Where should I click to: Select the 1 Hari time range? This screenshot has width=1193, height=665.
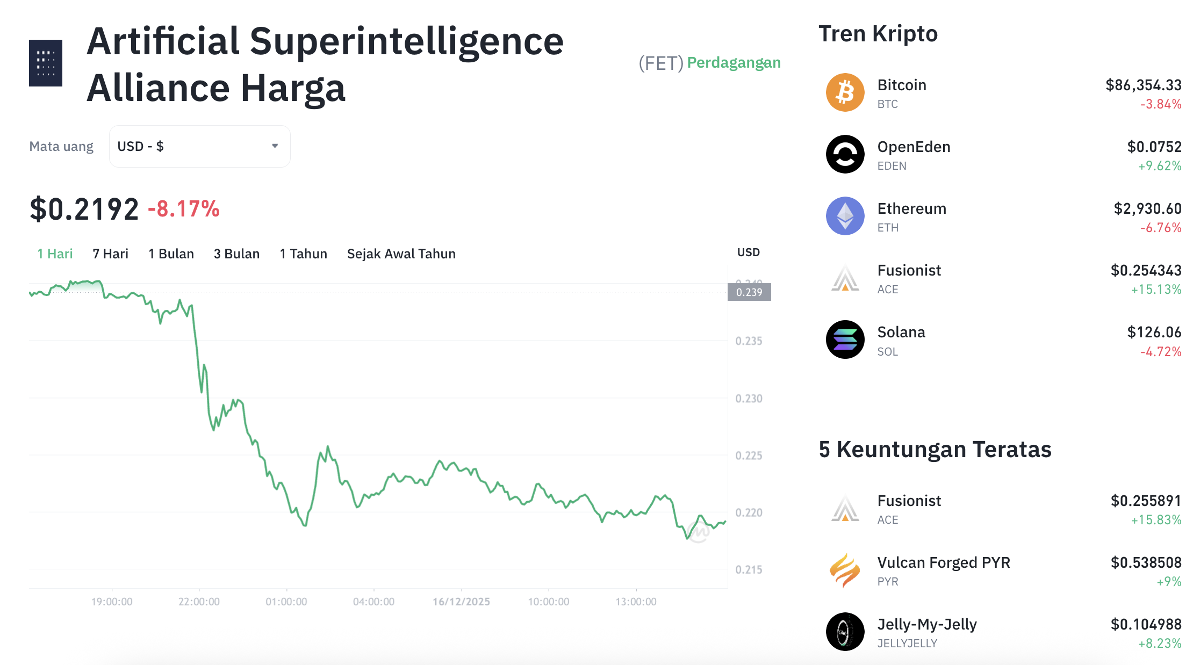coord(55,254)
